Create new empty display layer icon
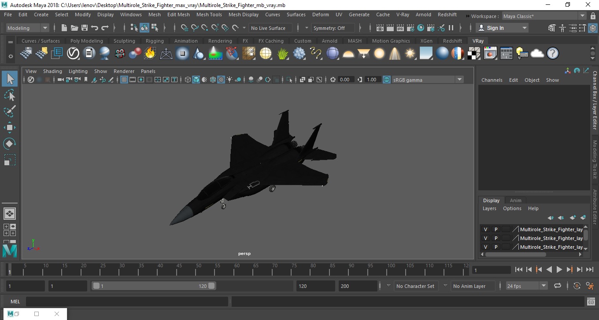Image resolution: width=599 pixels, height=320 pixels. pos(573,218)
